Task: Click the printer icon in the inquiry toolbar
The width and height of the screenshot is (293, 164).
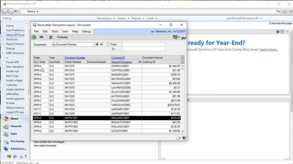Action: (184, 37)
